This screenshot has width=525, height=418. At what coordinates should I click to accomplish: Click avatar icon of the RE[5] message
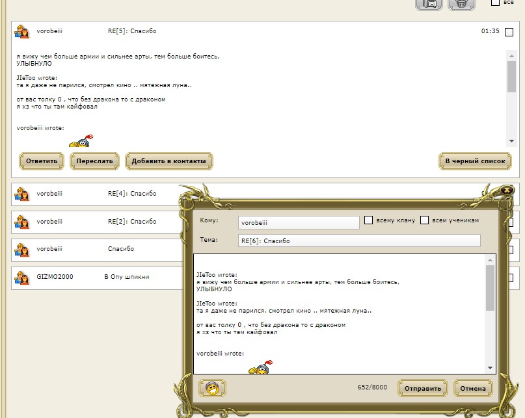[x=22, y=31]
